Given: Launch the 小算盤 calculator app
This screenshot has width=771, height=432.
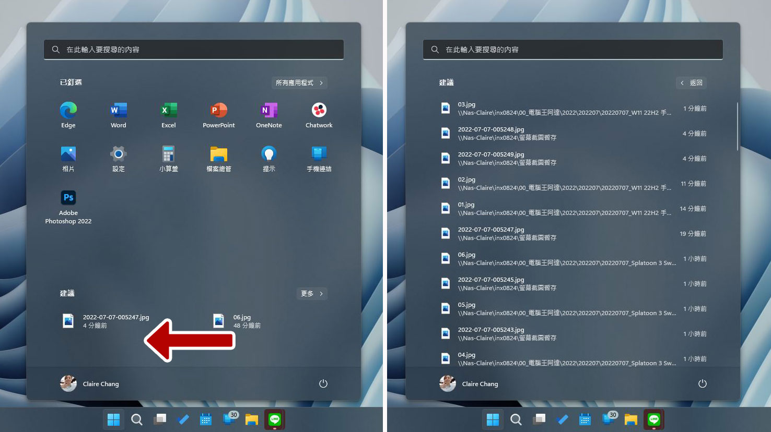Looking at the screenshot, I should click(168, 159).
